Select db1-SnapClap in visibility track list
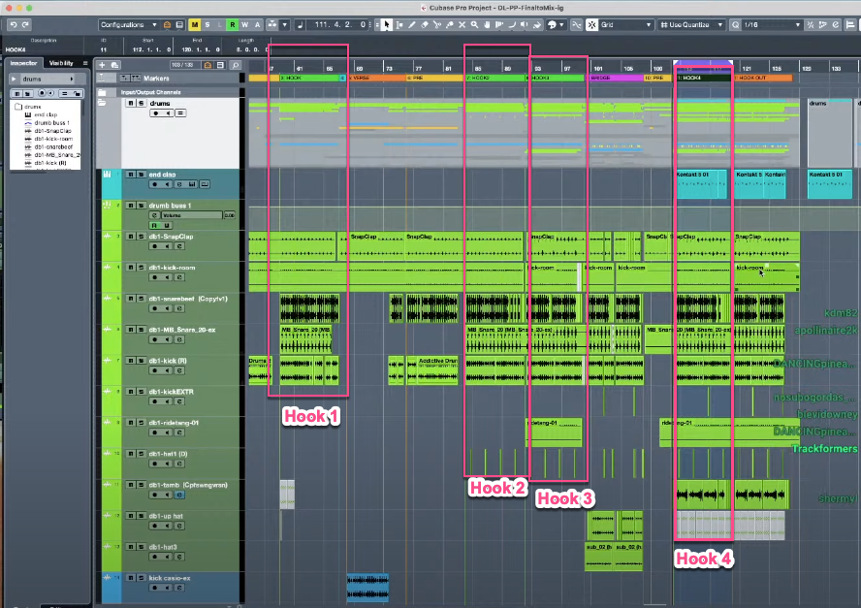 pyautogui.click(x=53, y=131)
